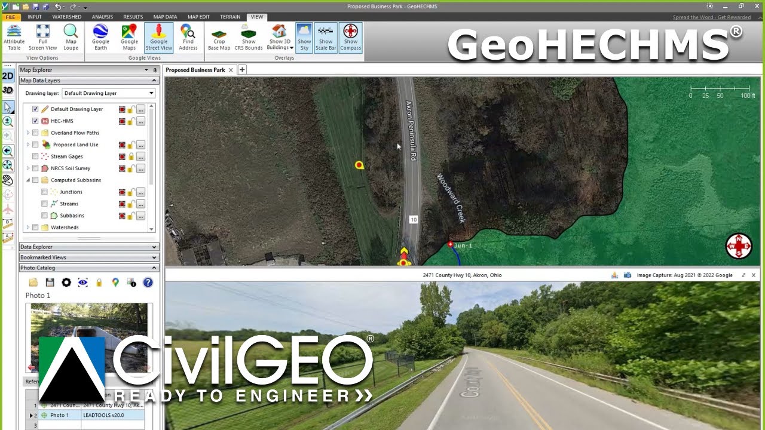This screenshot has height=430, width=765.
Task: Check Stream Gages layer checkbox
Action: point(35,156)
